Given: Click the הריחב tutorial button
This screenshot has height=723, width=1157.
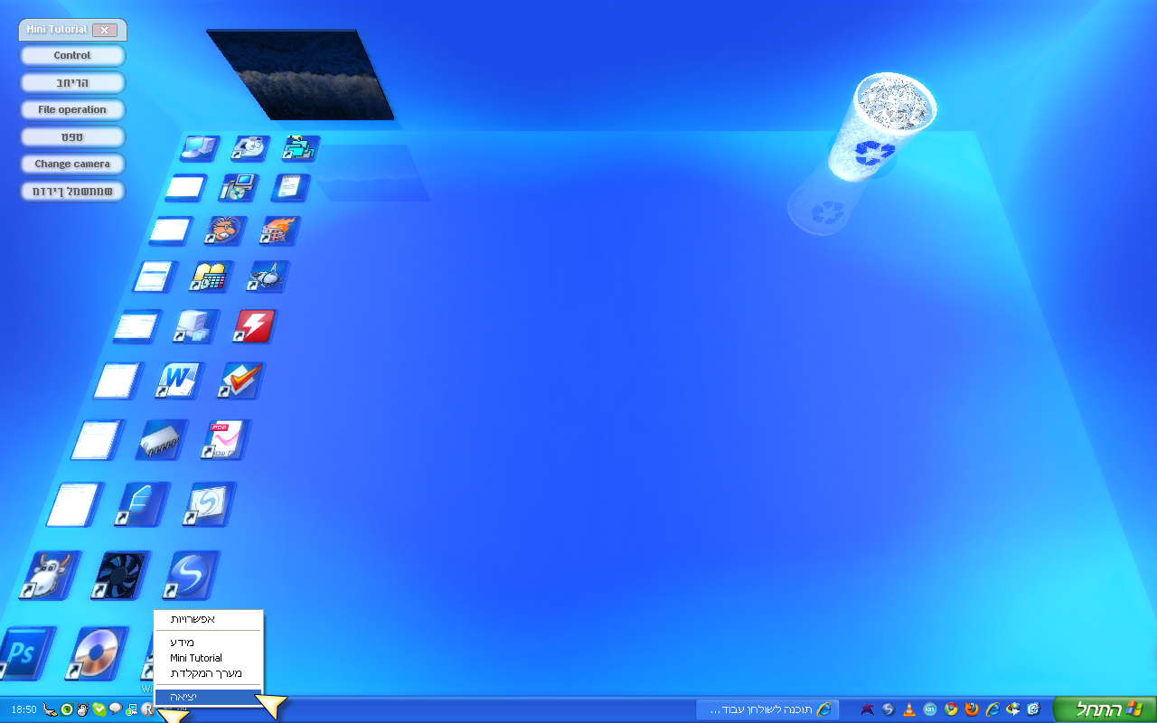Looking at the screenshot, I should (72, 82).
